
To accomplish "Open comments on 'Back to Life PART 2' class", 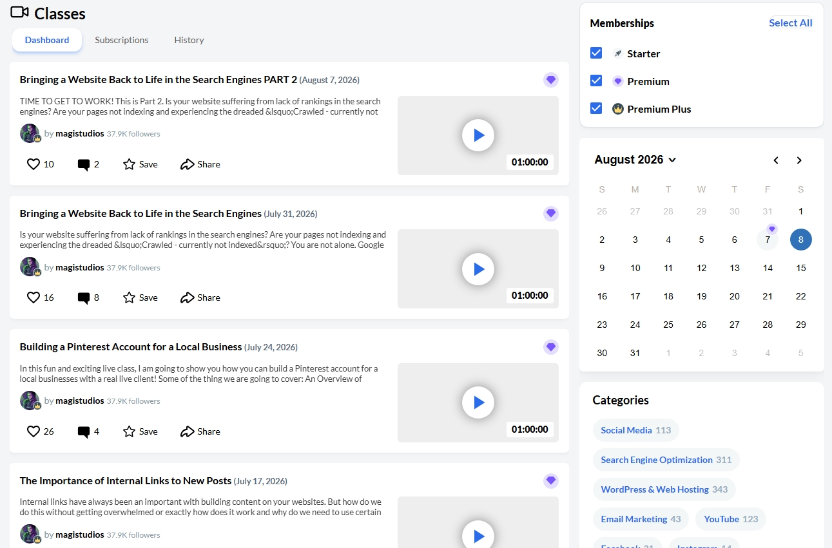I will click(83, 165).
